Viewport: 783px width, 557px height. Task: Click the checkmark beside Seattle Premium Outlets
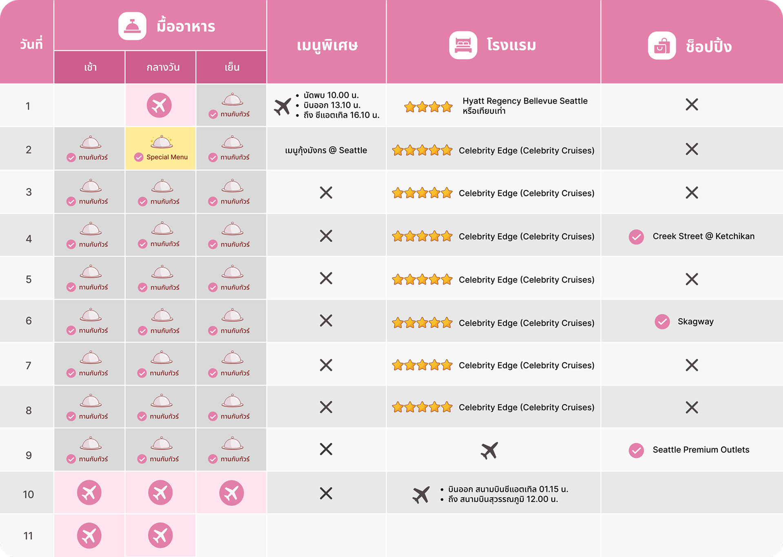pos(636,450)
